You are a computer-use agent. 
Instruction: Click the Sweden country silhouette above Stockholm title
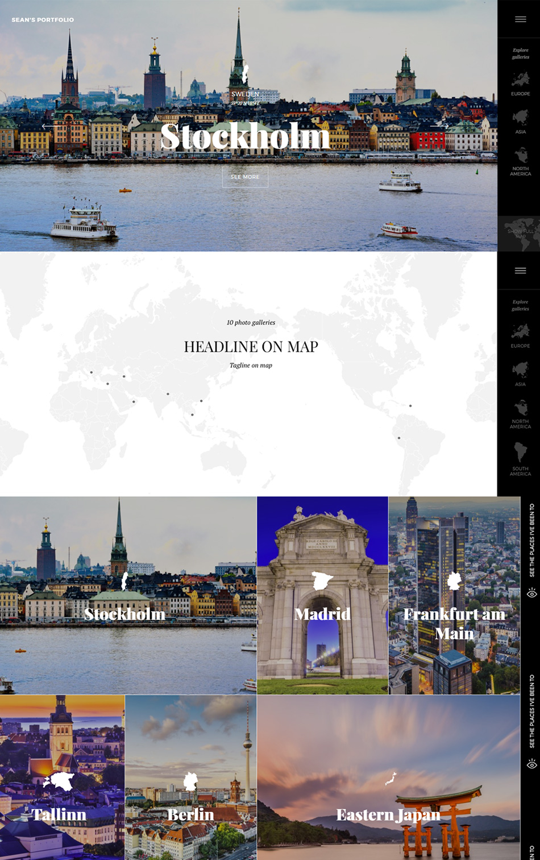tap(245, 75)
